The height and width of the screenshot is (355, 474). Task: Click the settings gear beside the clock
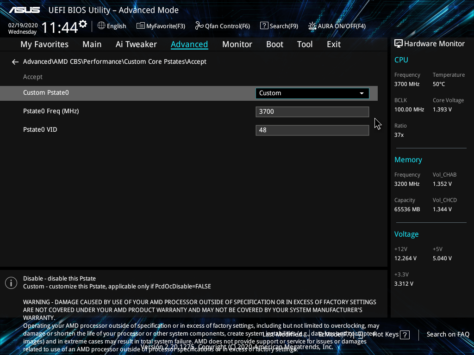click(x=83, y=24)
